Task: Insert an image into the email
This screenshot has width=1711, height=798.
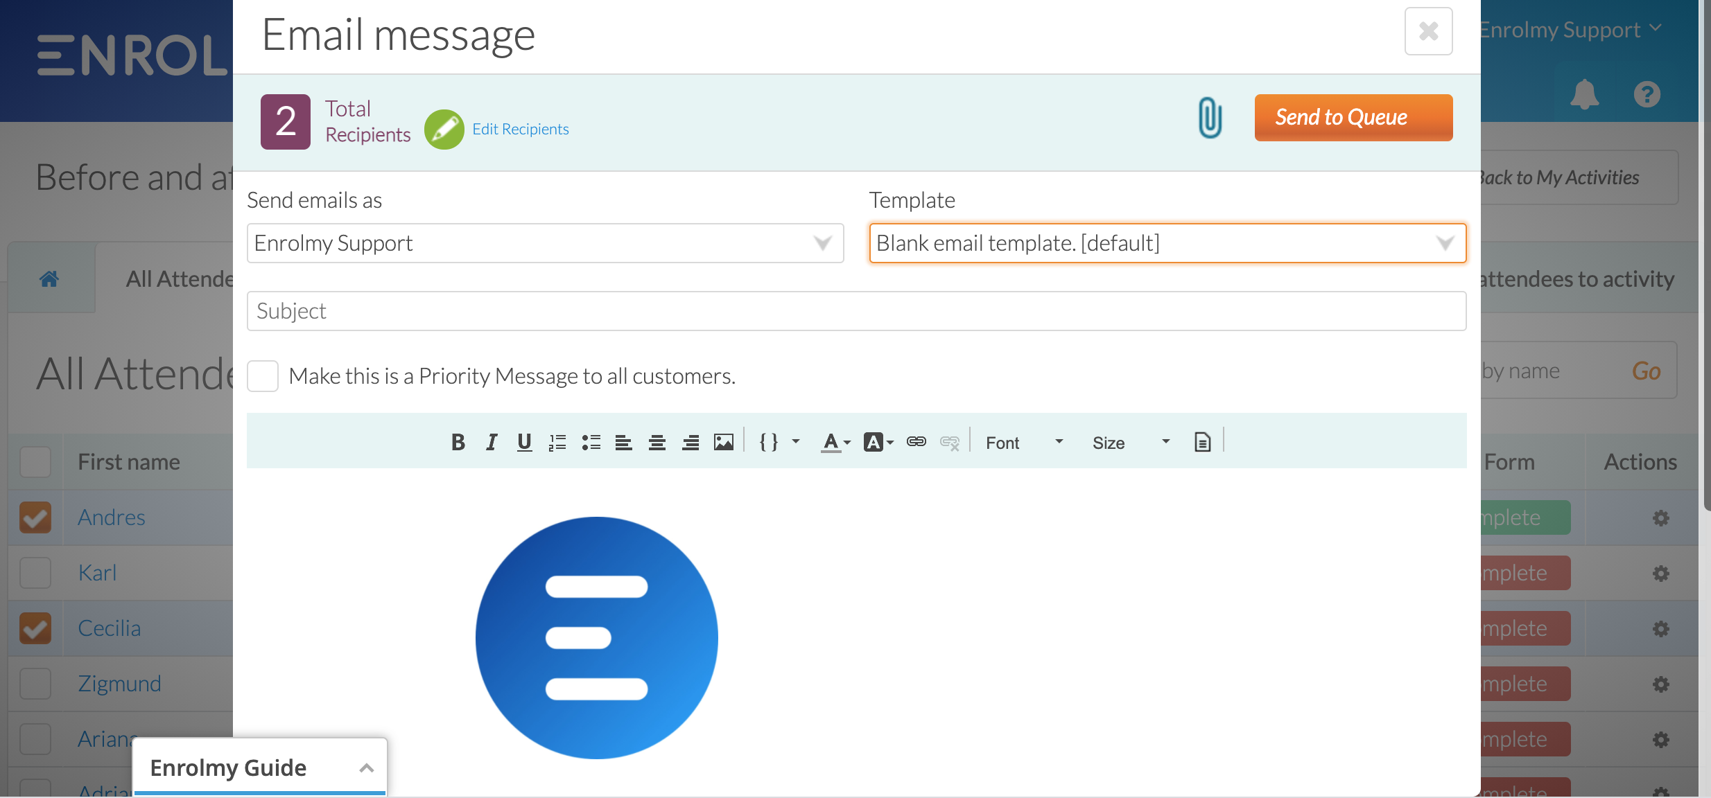Action: [x=724, y=442]
